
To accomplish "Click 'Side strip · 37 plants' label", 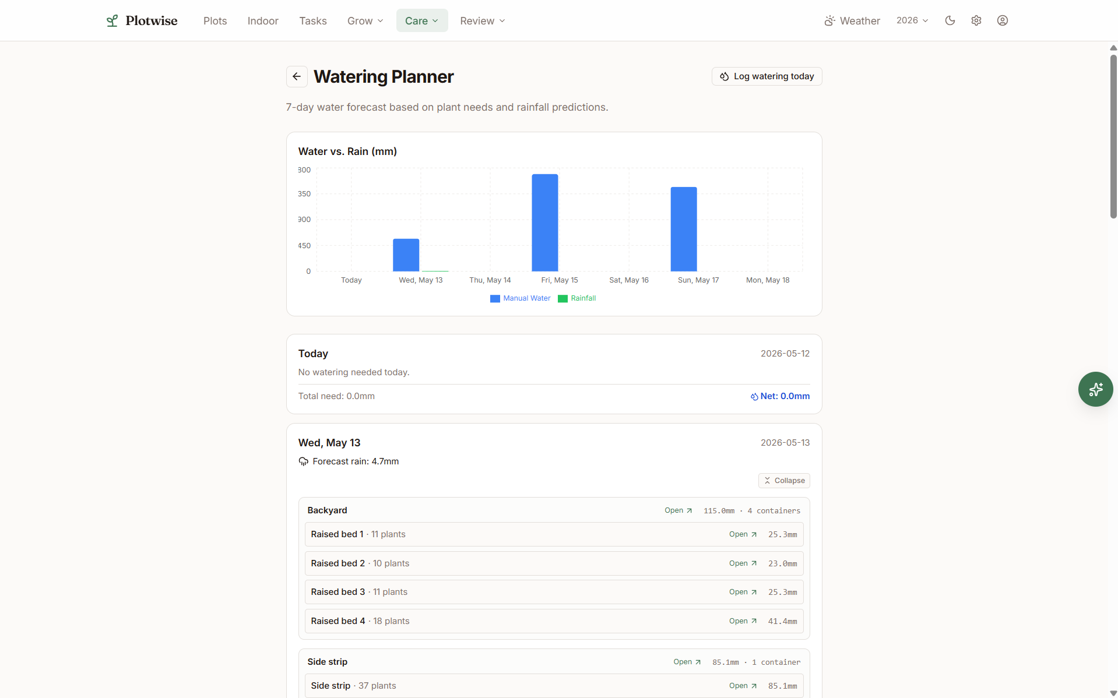I will click(x=353, y=686).
